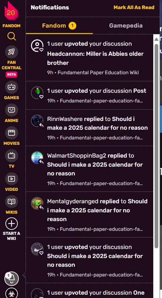This screenshot has height=298, width=162.
Task: Toggle the notifications bell icon
Action: 12,279
